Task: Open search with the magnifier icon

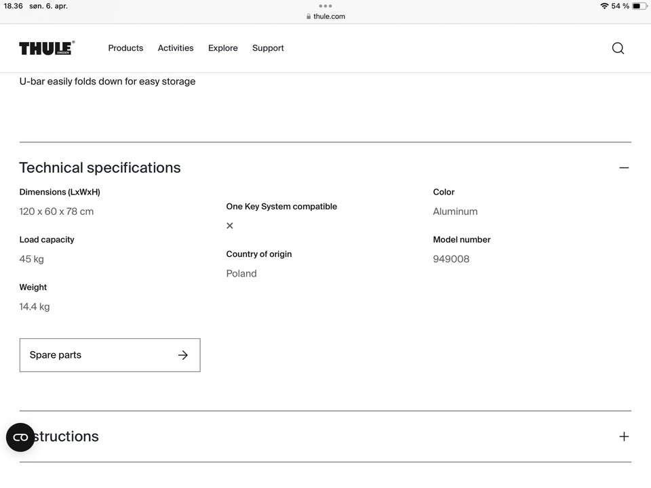Action: click(618, 48)
